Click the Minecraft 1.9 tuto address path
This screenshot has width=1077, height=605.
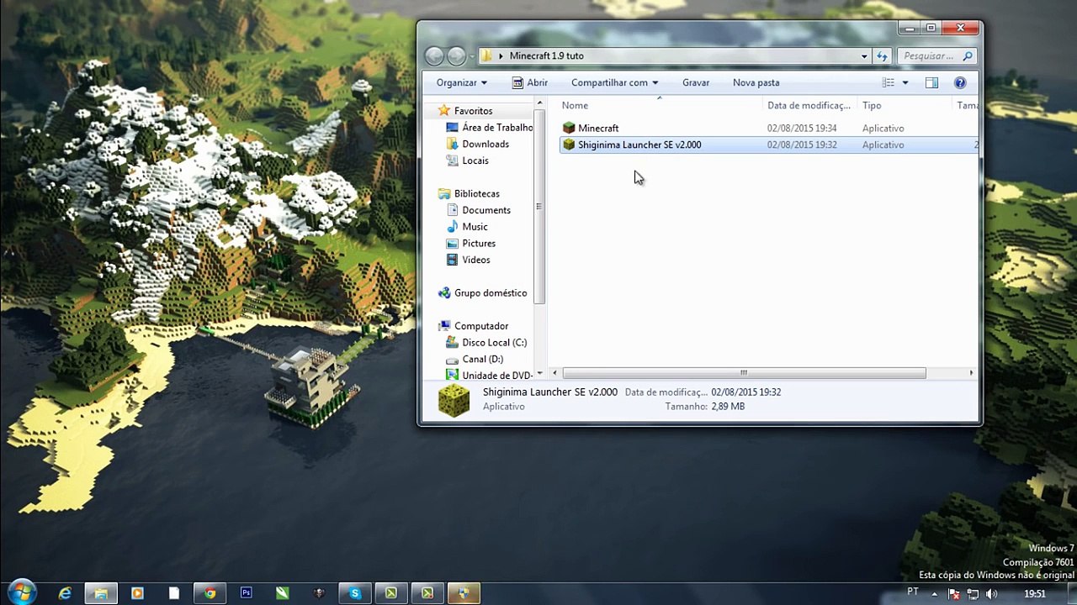546,56
